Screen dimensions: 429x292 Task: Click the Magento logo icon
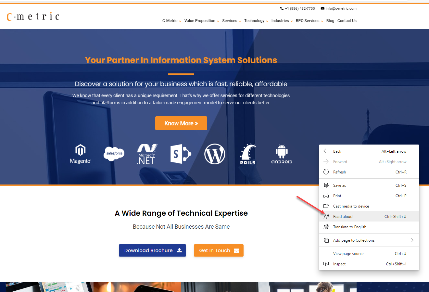pos(80,154)
